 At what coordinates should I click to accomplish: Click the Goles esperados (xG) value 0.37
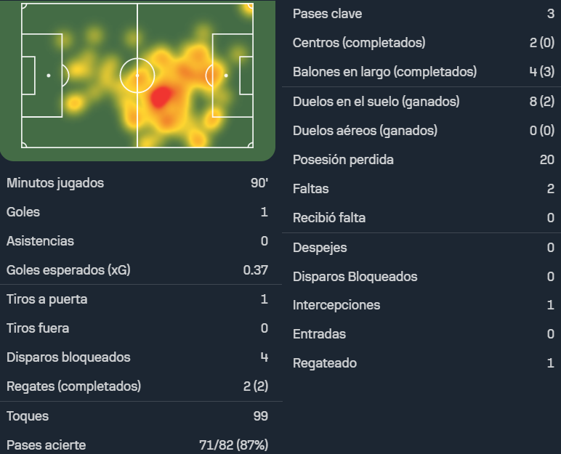256,270
